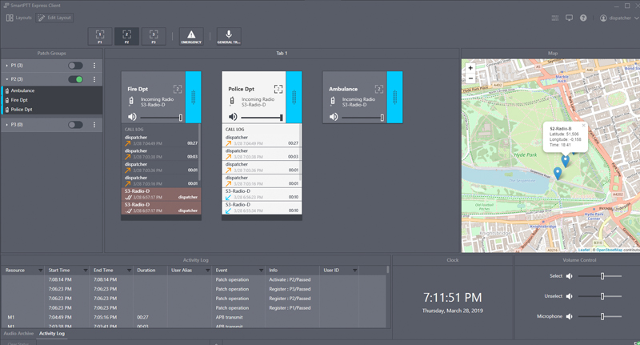Trigger the Emergency button
The width and height of the screenshot is (640, 345).
(x=191, y=36)
